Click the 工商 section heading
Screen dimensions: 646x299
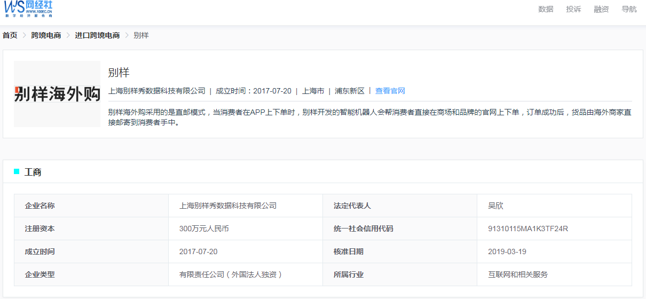point(33,172)
